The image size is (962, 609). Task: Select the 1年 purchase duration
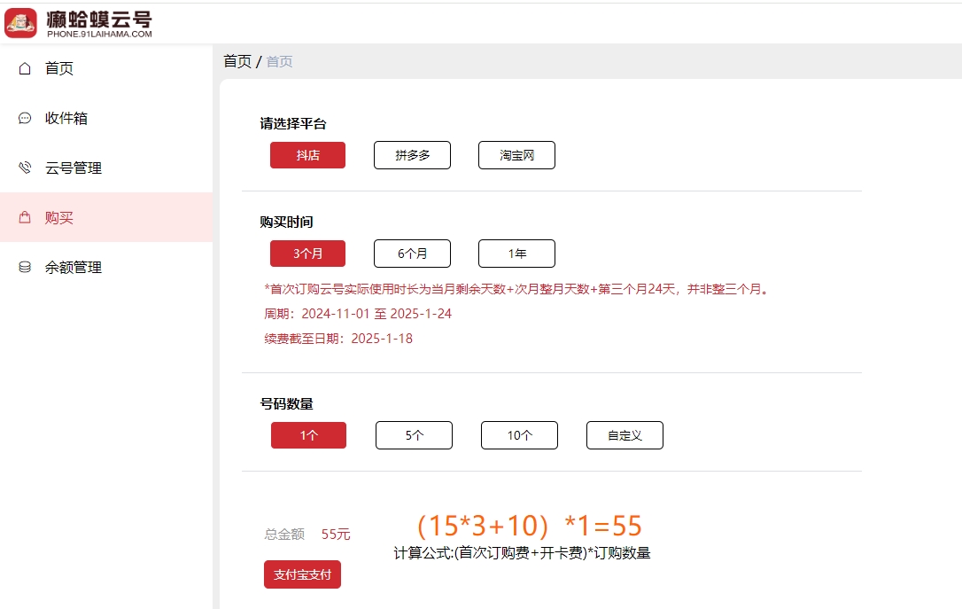tap(516, 254)
